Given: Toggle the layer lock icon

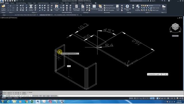Looking at the screenshot, I should pyautogui.click(x=145, y=6).
